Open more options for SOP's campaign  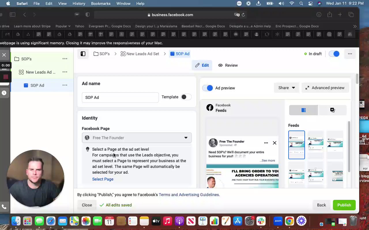coord(65,59)
